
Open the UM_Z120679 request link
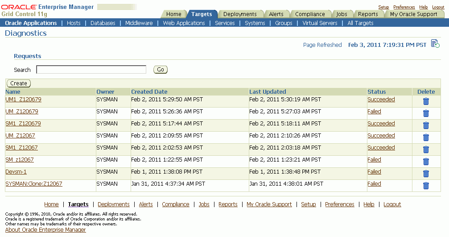pos(22,112)
